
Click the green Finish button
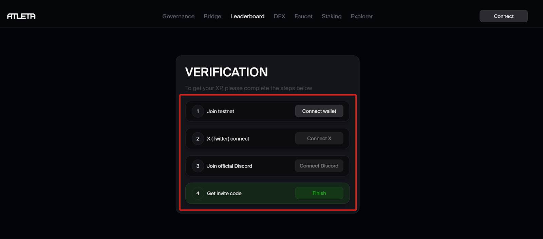pyautogui.click(x=319, y=193)
